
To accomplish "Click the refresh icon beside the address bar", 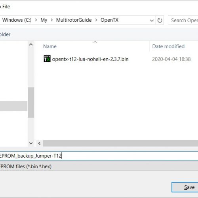I will [x=160, y=20].
